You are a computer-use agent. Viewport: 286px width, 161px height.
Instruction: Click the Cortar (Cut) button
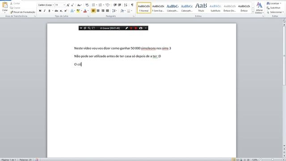[x=15, y=4]
